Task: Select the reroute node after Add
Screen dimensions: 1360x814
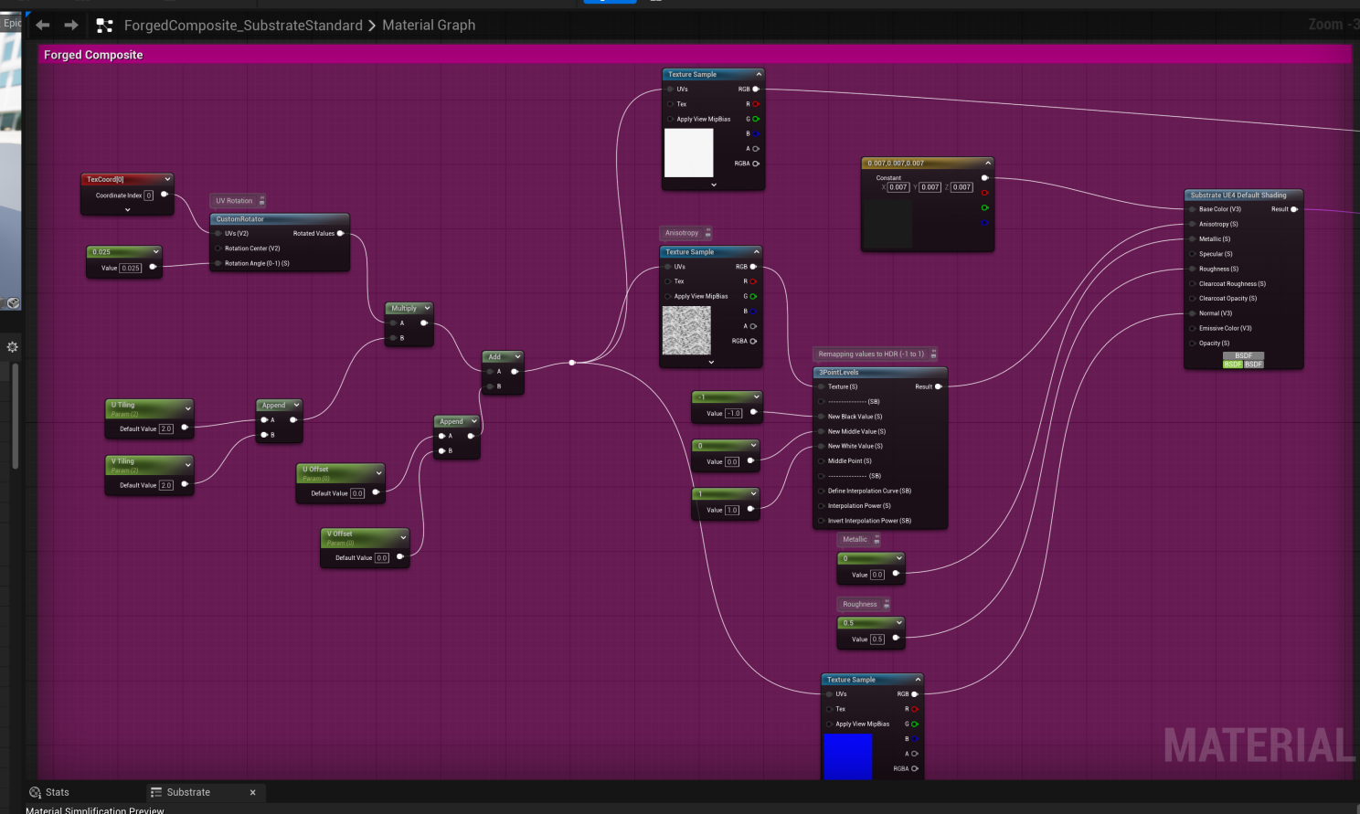Action: 572,363
